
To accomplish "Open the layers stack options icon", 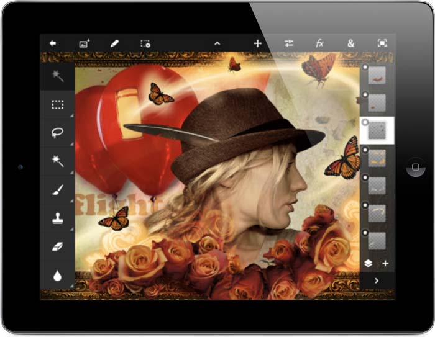I will 369,263.
